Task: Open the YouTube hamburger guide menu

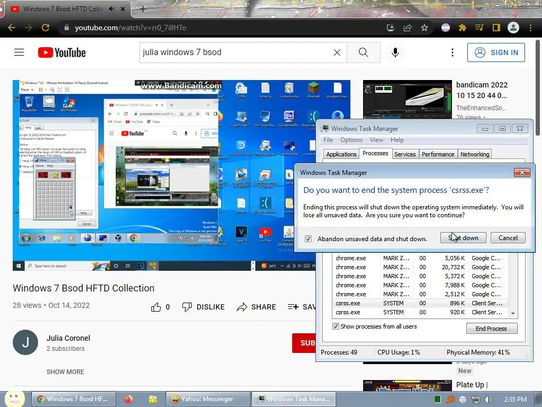Action: pyautogui.click(x=19, y=52)
